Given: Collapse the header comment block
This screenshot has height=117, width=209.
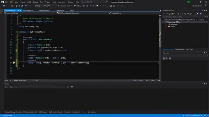Looking at the screenshot, I should [17, 16].
